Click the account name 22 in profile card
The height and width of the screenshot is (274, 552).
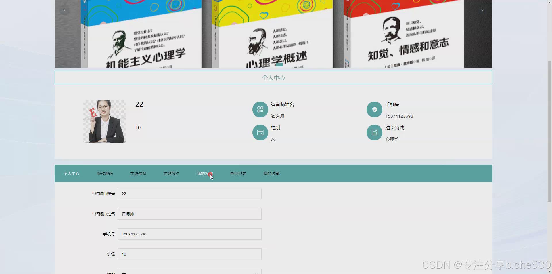click(139, 104)
